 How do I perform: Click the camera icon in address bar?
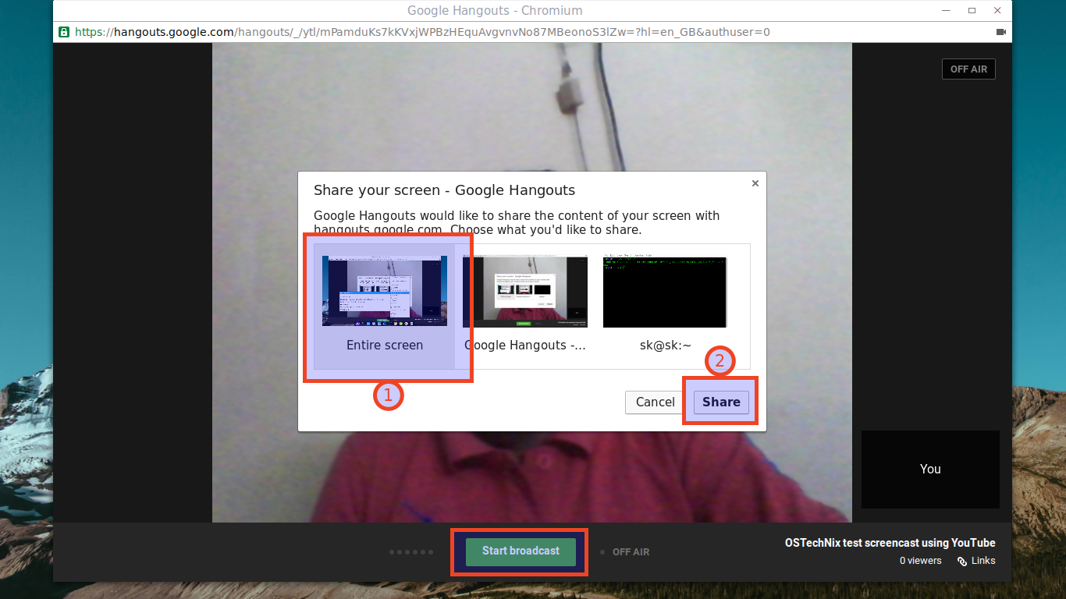tap(1001, 32)
